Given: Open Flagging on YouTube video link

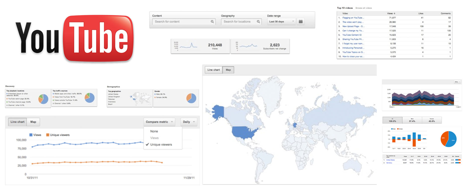Looking at the screenshot, I should point(353,18).
